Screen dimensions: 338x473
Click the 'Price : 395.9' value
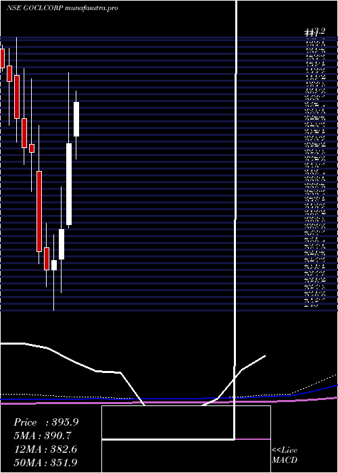[46, 422]
